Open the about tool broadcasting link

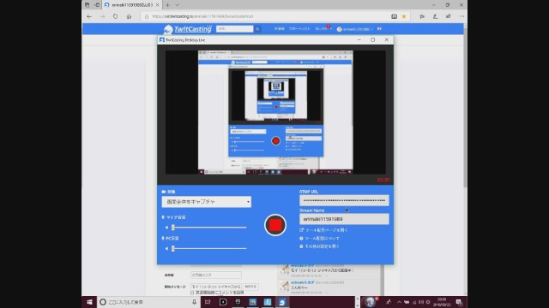tap(319, 238)
